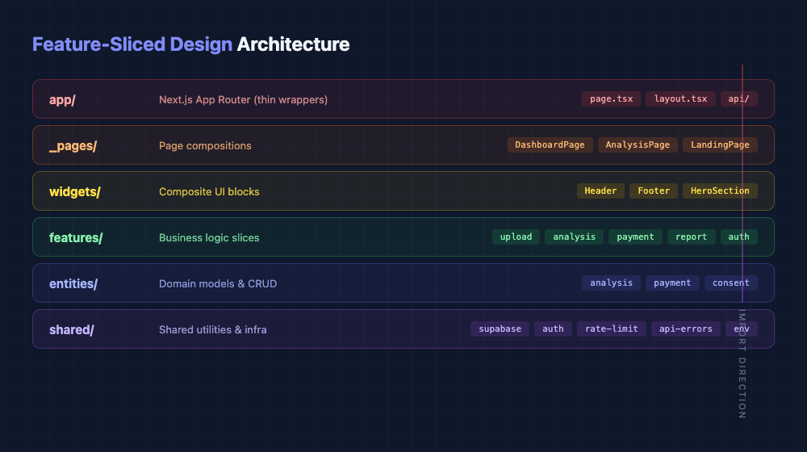Click the features/ layer name

tap(76, 237)
